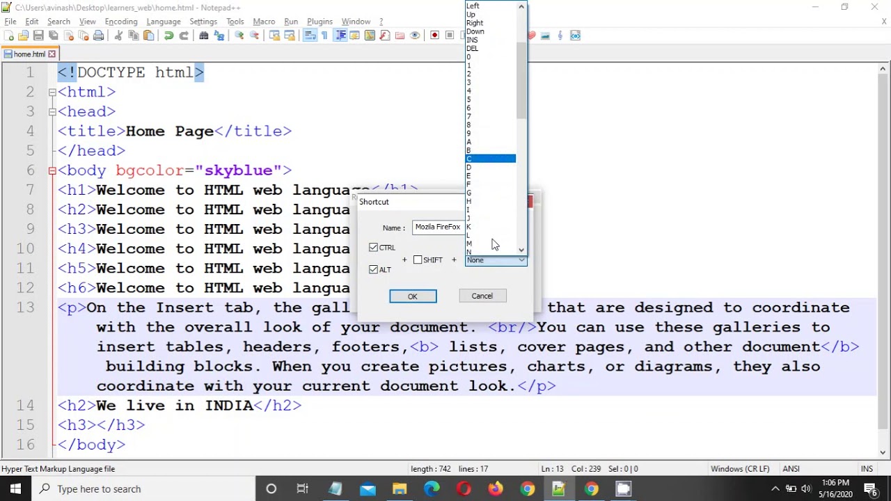Click Cancel in the Shortcut dialog
This screenshot has height=501, width=891.
click(x=482, y=296)
